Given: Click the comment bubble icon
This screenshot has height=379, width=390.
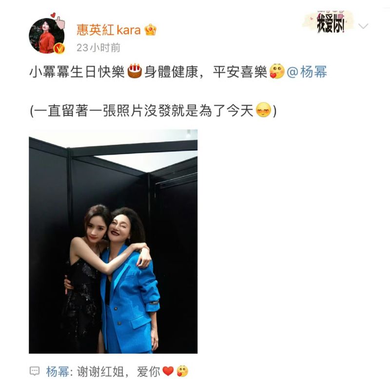Looking at the screenshot, I should click(35, 371).
